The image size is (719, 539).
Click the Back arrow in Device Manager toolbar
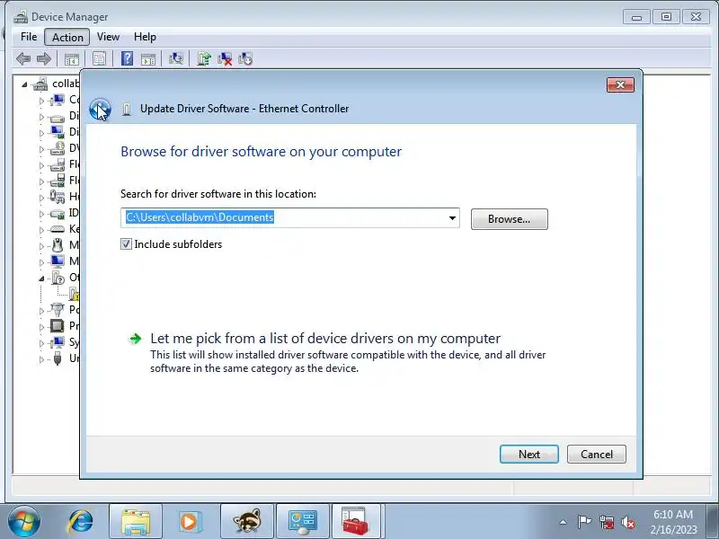(23, 58)
